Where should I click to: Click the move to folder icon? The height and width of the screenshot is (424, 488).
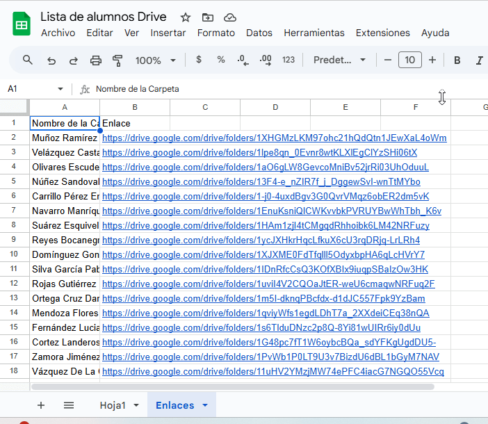coord(208,17)
